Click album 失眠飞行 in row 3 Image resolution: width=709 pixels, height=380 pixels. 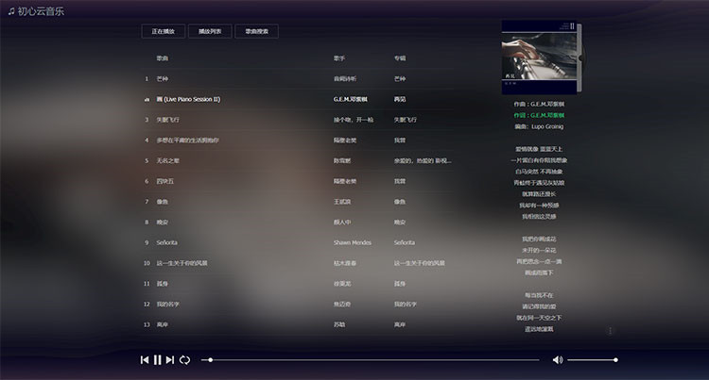tap(406, 120)
